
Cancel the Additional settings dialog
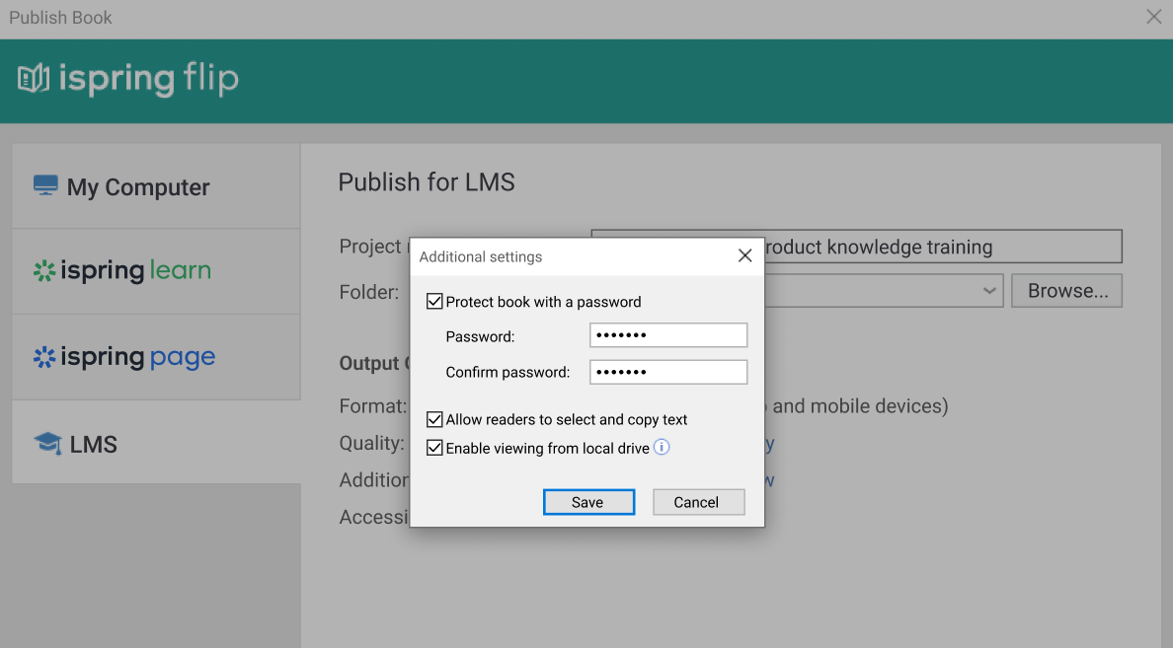tap(698, 501)
